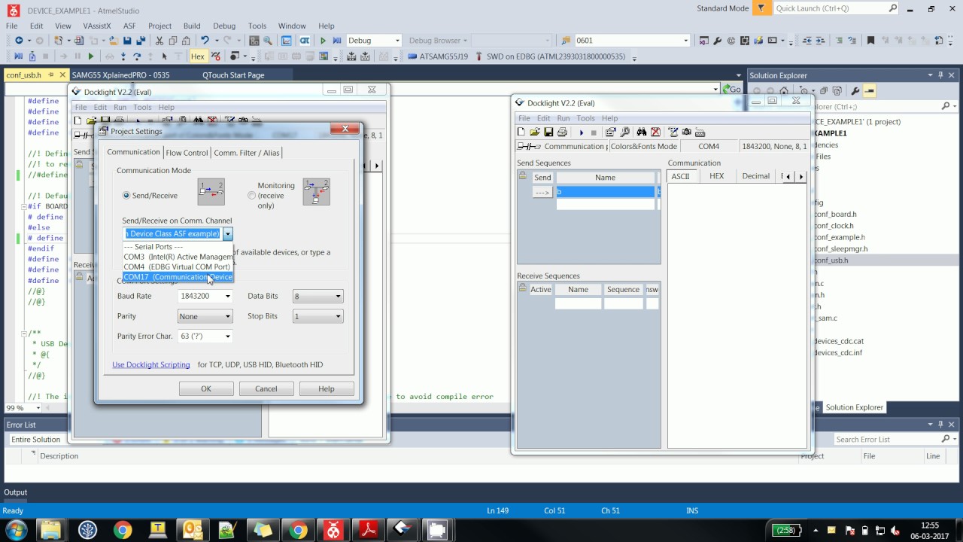
Task: Click Solution Explorer home icon
Action: point(785,91)
